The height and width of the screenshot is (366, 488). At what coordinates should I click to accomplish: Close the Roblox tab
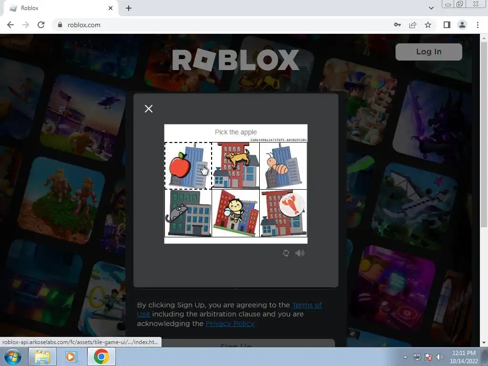(x=111, y=8)
